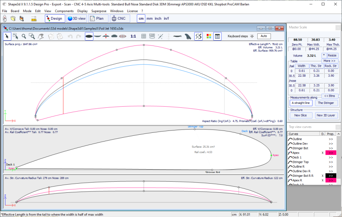Open the 3D view mode
The height and width of the screenshot is (217, 342).
[x=77, y=18]
